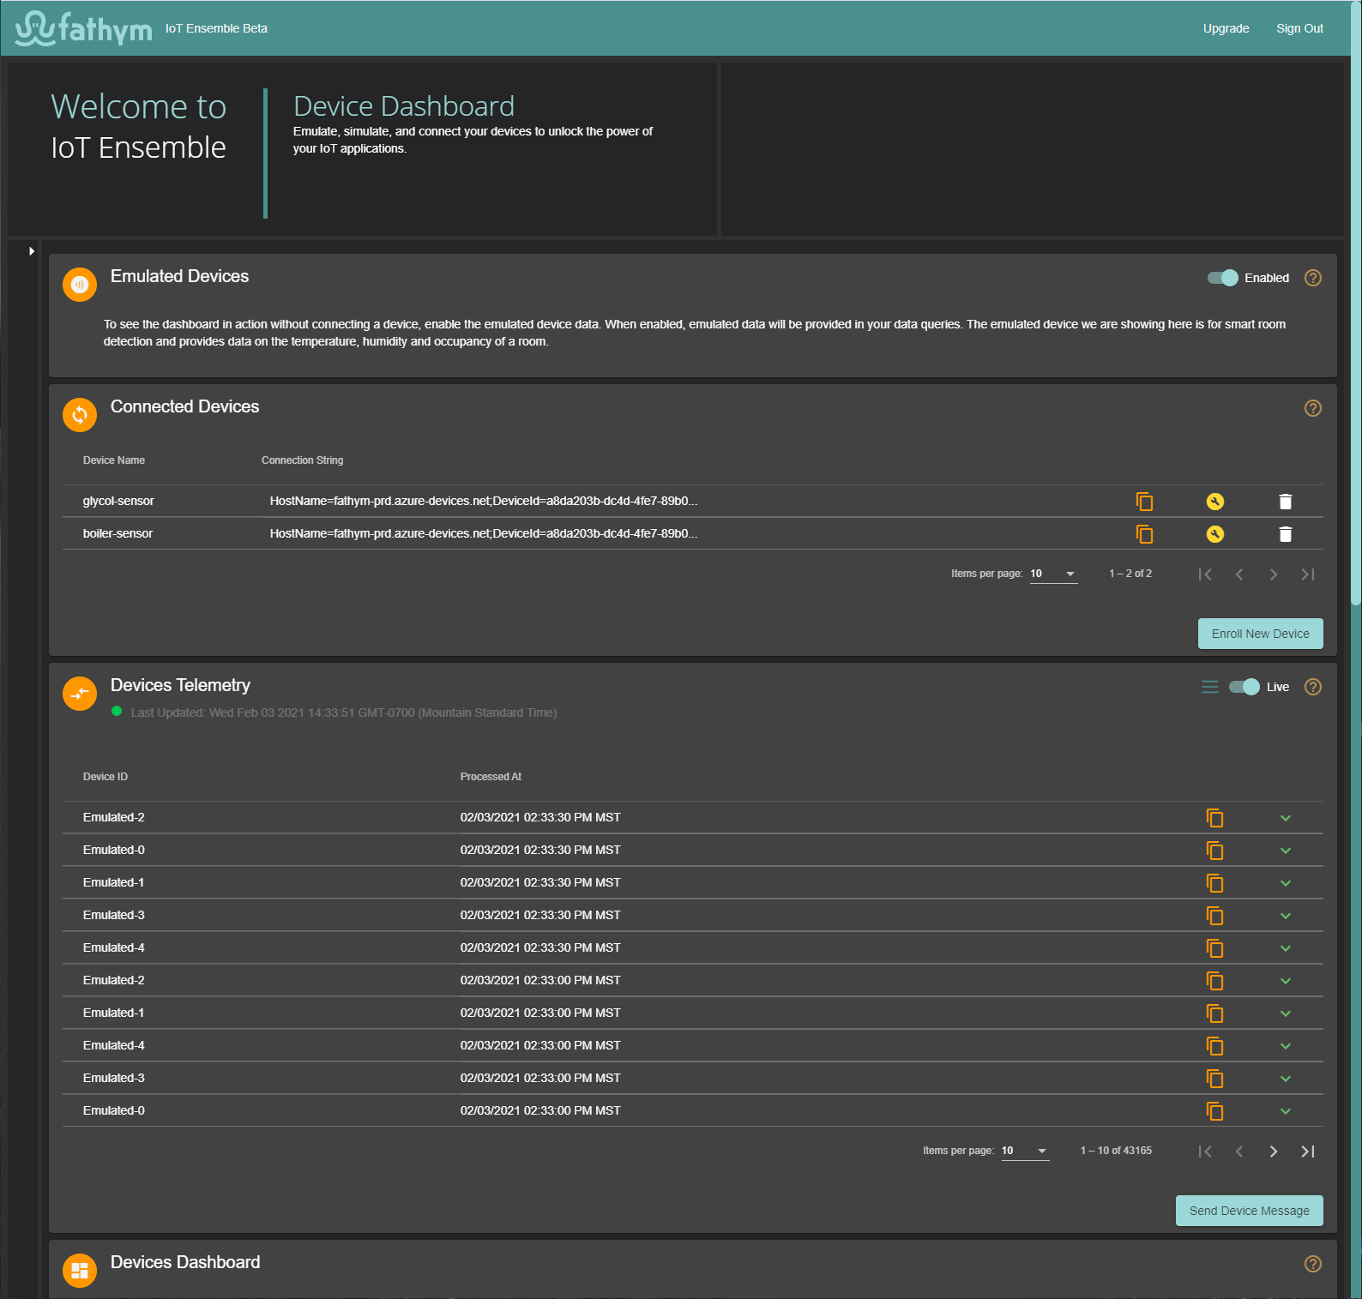
Task: Click glycol-sensor HostName connection string text
Action: pyautogui.click(x=484, y=501)
